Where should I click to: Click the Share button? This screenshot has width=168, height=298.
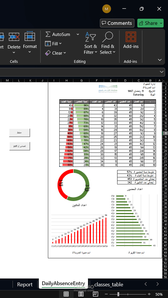[x=148, y=23]
